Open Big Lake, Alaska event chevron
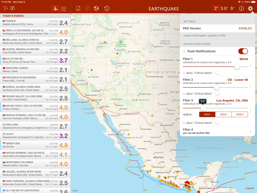This screenshot has width=257, height=193. [69, 42]
